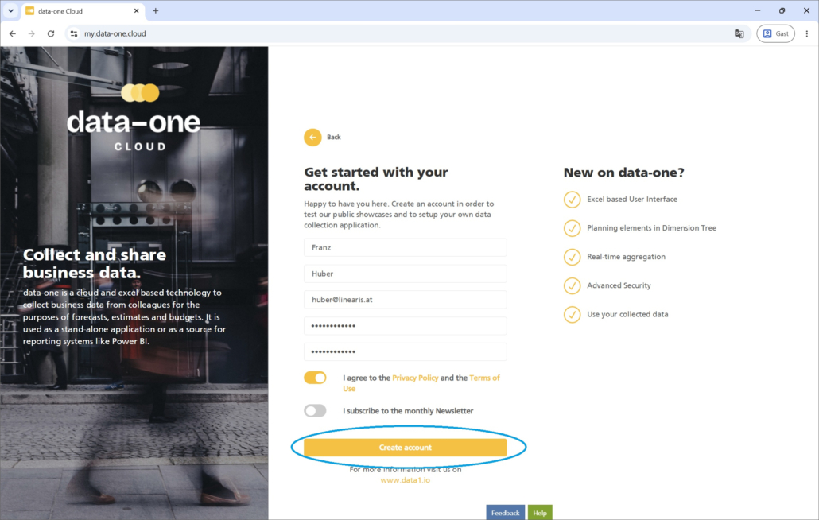Click the checkmark icon next to Real-time aggregation

[x=572, y=257]
